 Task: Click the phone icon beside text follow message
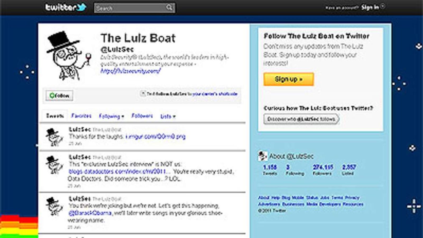click(143, 94)
